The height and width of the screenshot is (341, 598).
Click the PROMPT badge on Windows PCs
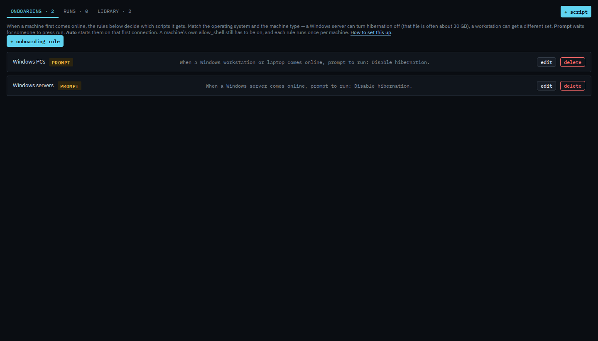pyautogui.click(x=61, y=62)
